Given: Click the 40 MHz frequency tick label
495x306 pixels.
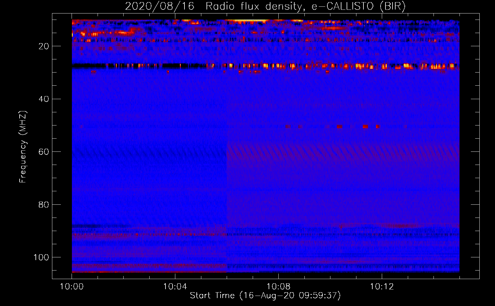Looking at the screenshot, I should click(44, 99).
